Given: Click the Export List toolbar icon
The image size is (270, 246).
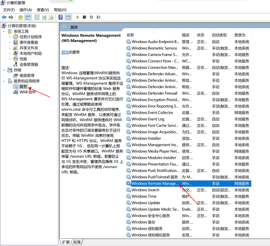Looking at the screenshot, I should point(51,17).
